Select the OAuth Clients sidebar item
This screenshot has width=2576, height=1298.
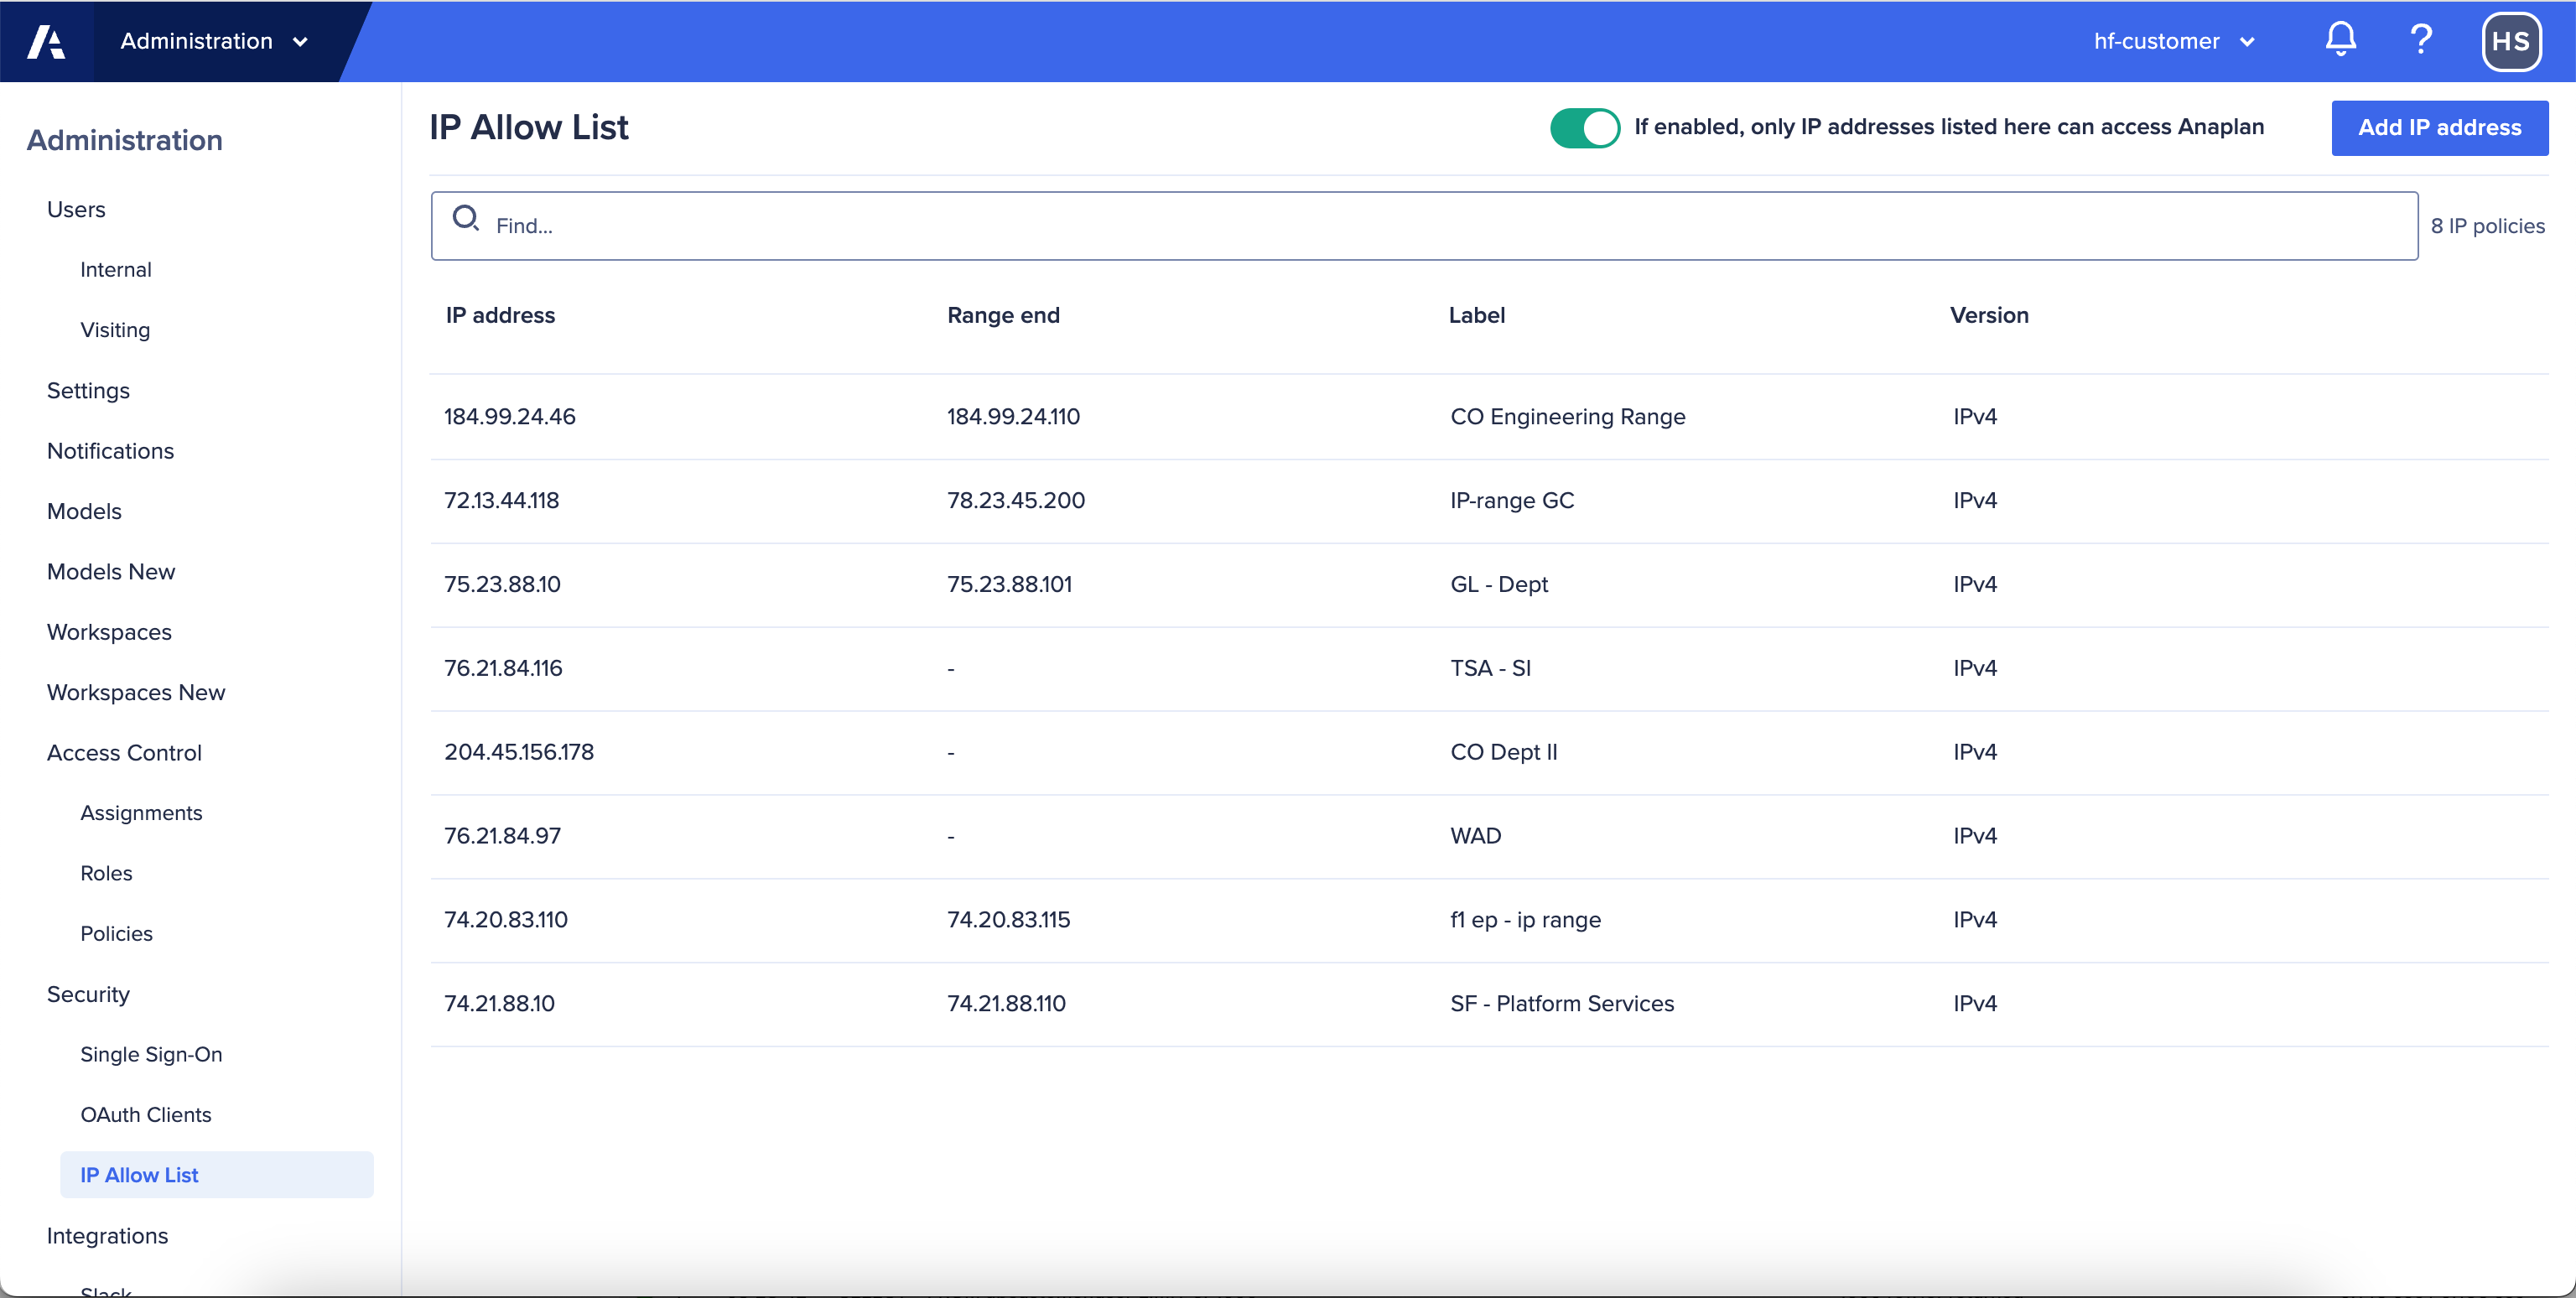[146, 1113]
